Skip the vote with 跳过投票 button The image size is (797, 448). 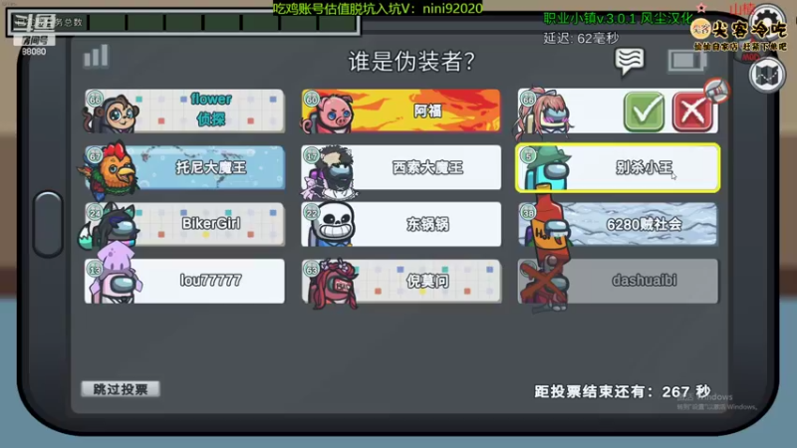tap(121, 389)
